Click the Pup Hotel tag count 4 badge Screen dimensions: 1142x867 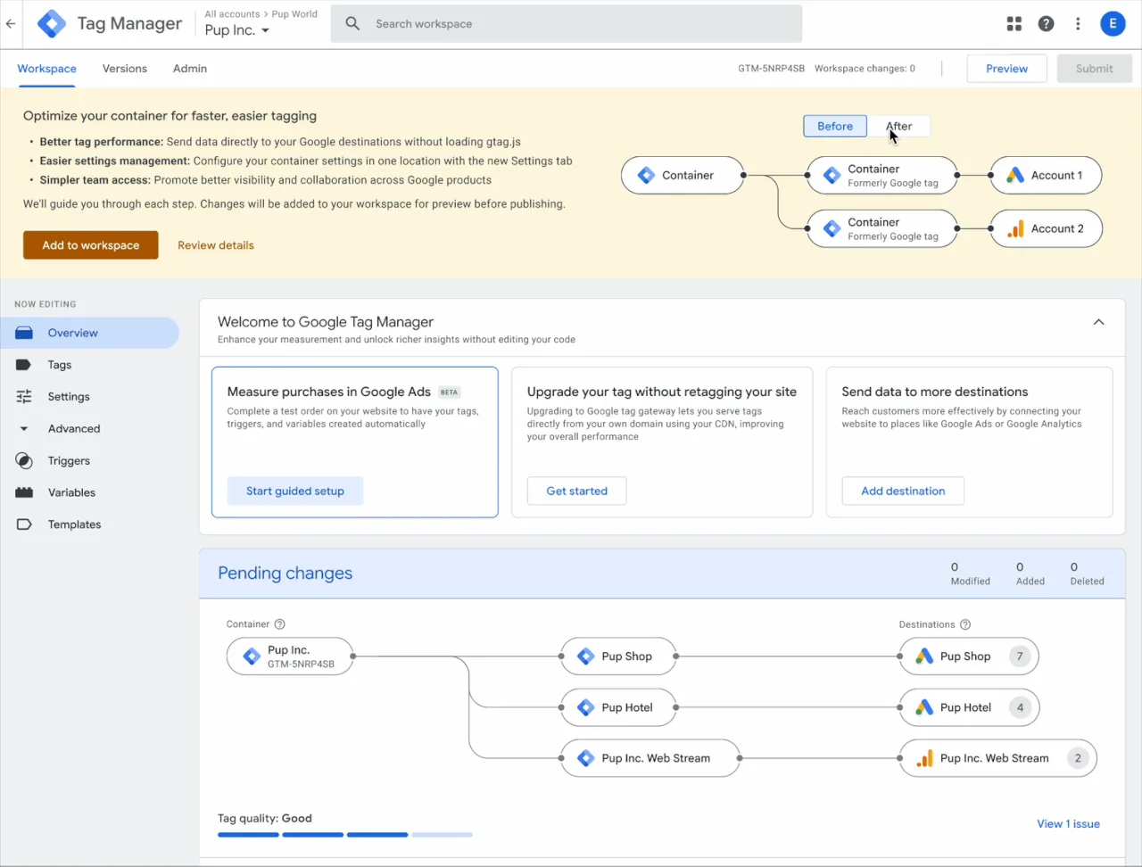1020,707
